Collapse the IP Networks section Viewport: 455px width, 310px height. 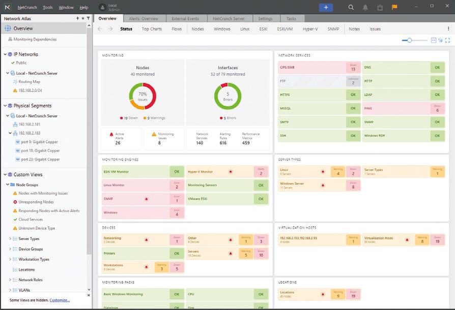coord(5,54)
